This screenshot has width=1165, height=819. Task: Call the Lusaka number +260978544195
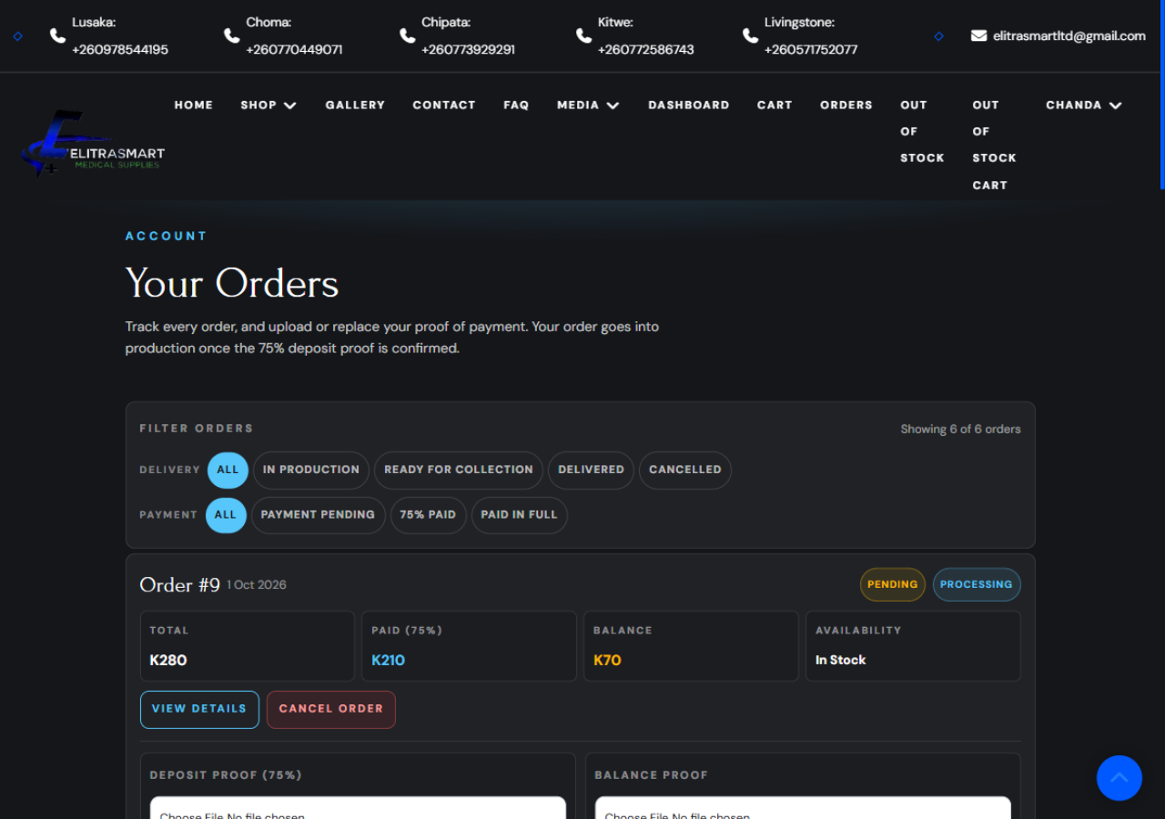pos(120,49)
